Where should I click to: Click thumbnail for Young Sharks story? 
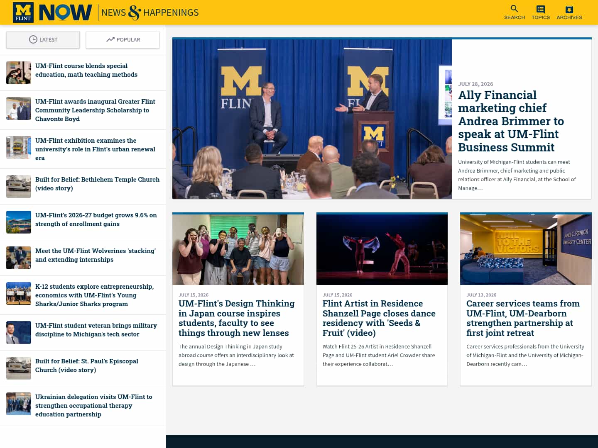[x=19, y=293]
